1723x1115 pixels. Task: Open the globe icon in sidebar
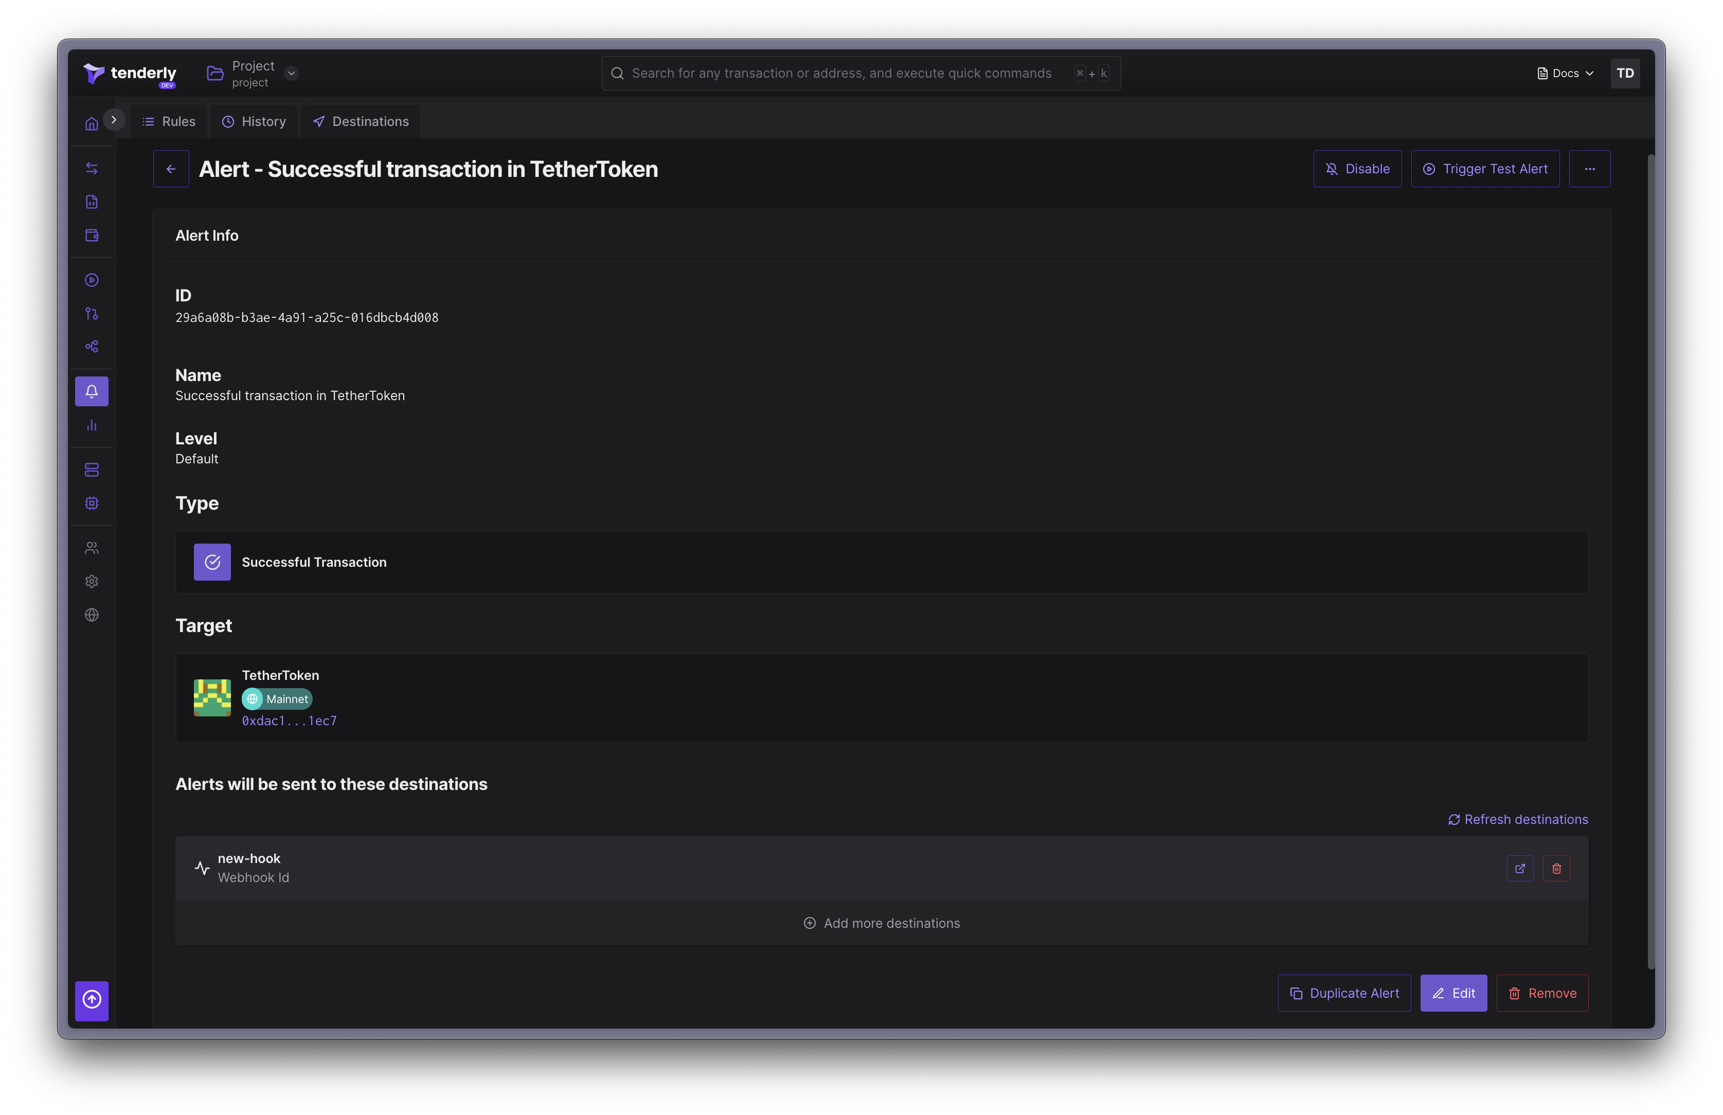(x=92, y=615)
